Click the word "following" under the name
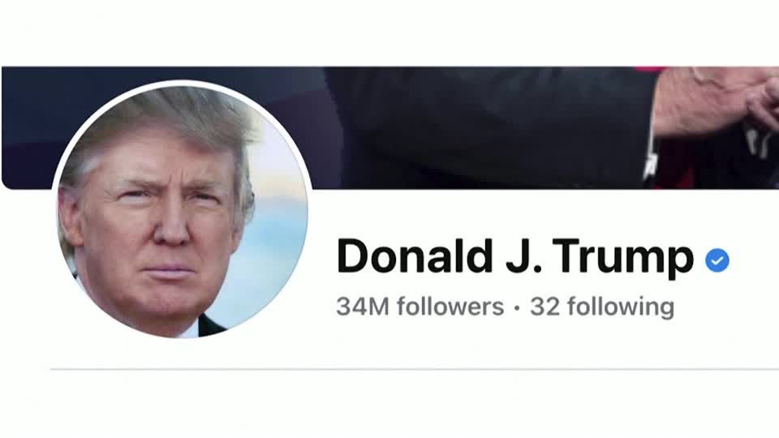 tap(621, 307)
